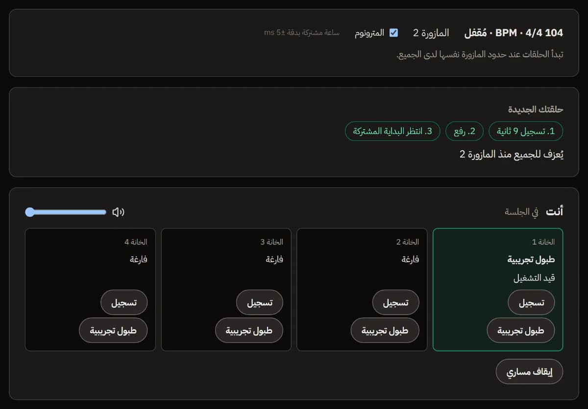Click طبول تجريبية button in الخانة 1
Screen dimensions: 588x409
tap(521, 331)
